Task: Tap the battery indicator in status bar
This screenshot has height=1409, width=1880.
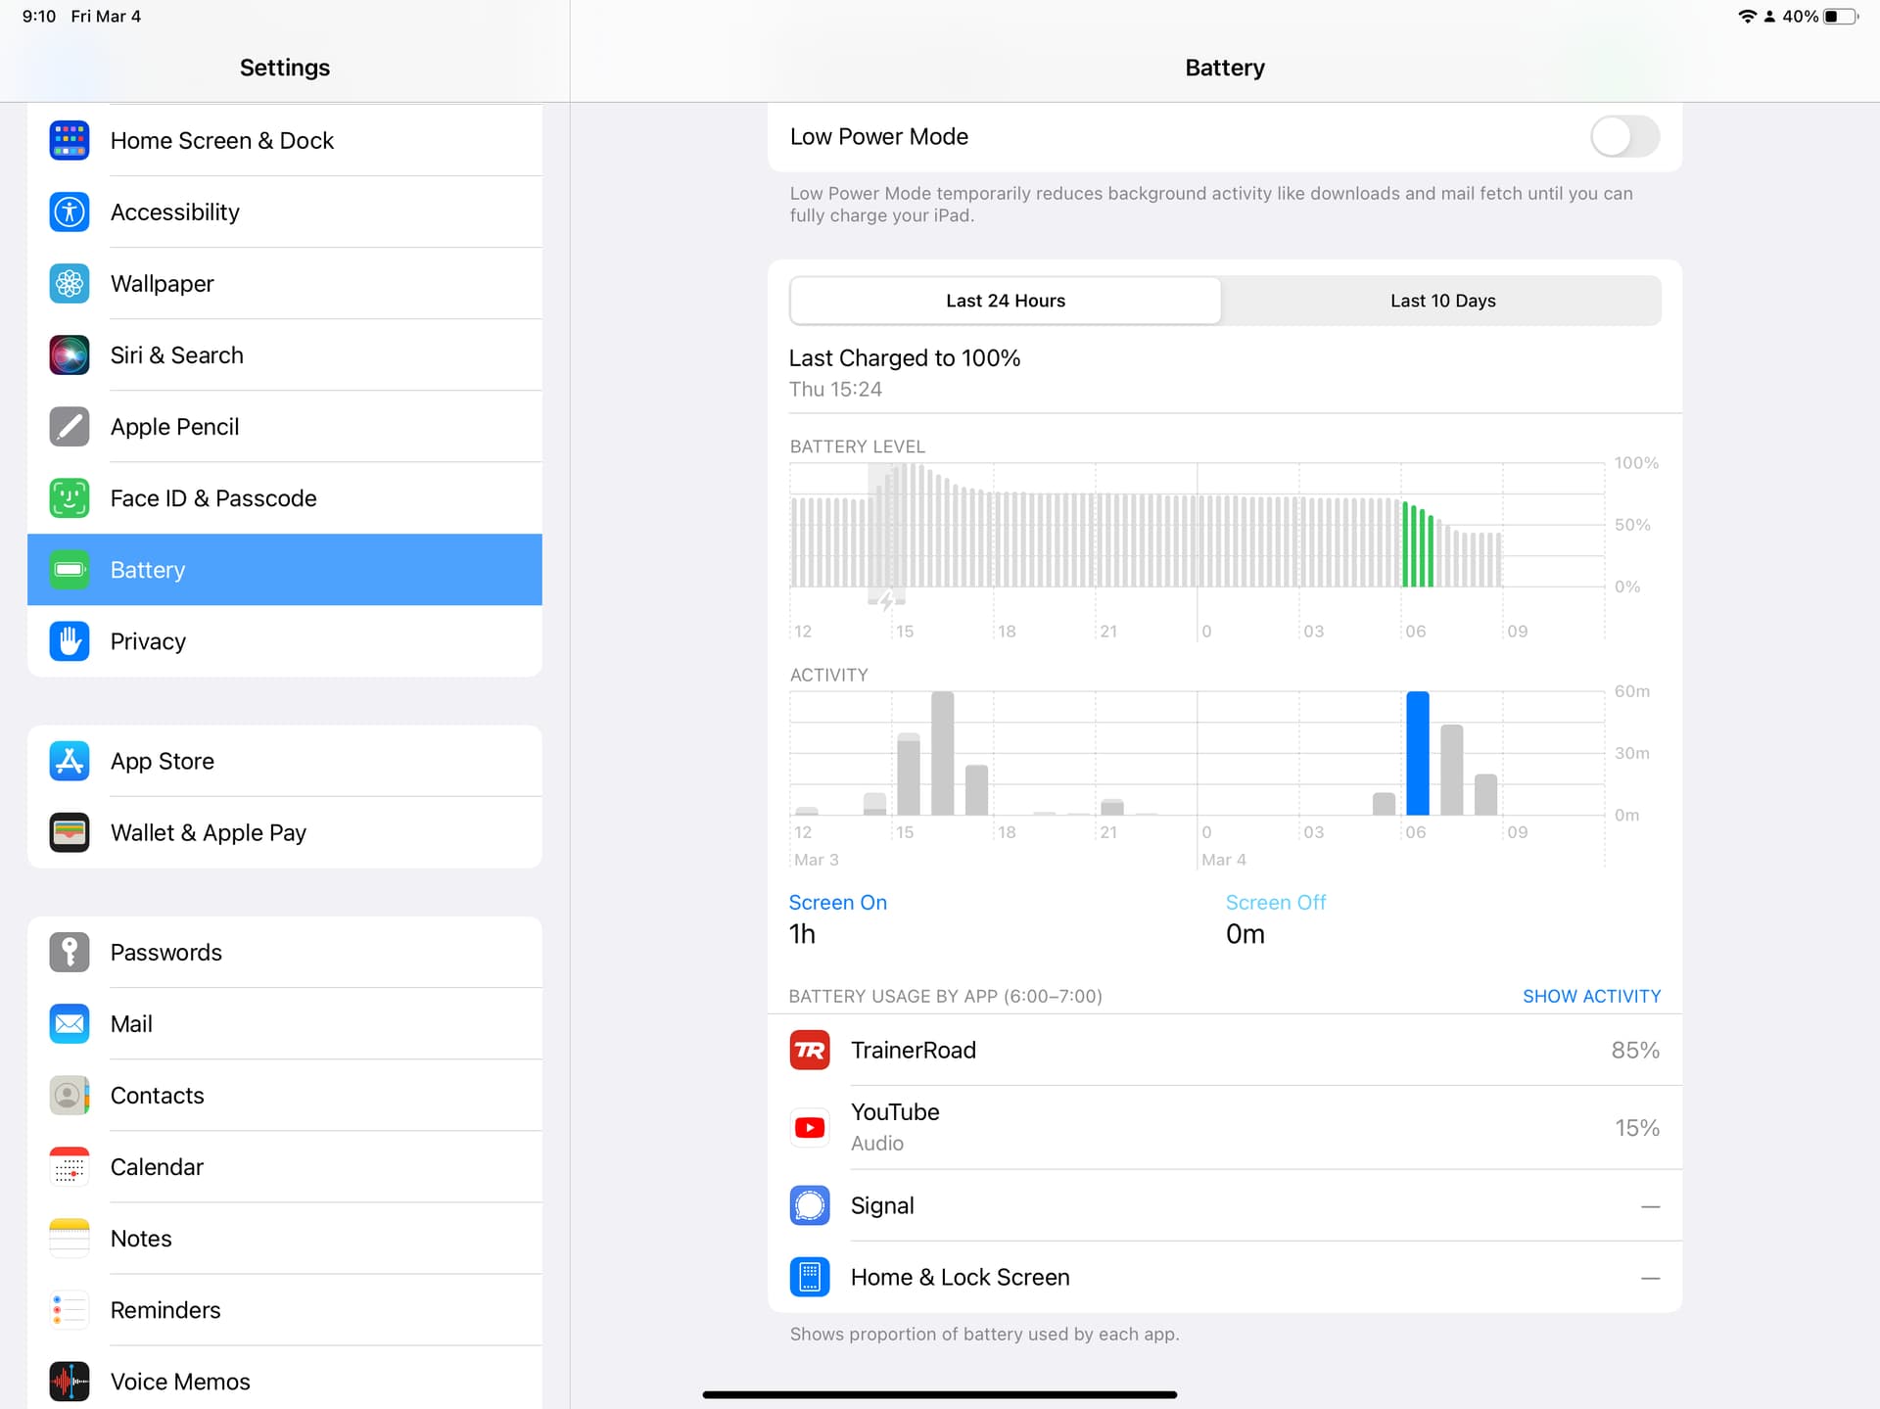Action: click(x=1841, y=17)
